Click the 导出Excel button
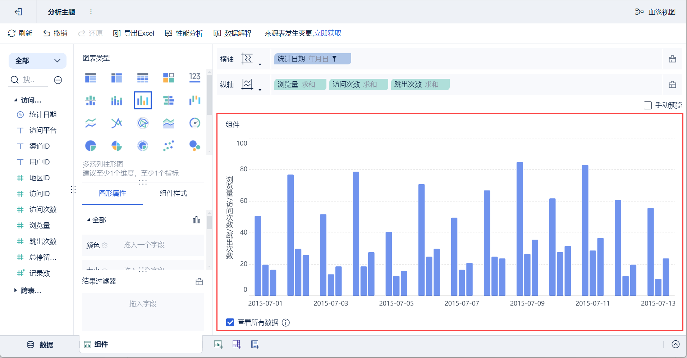Viewport: 687px width, 358px height. (133, 33)
